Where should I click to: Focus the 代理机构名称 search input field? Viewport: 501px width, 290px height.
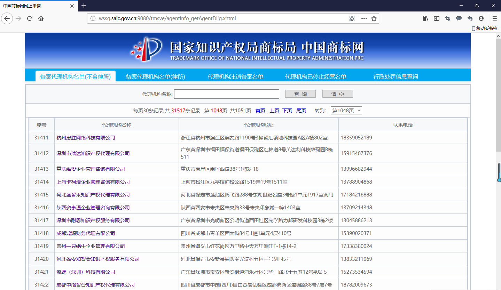[x=227, y=94]
